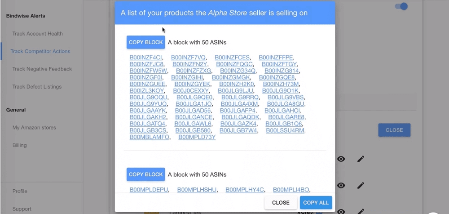Open ASIN link B00MPLD73Y
The height and width of the screenshot is (214, 449).
197,137
